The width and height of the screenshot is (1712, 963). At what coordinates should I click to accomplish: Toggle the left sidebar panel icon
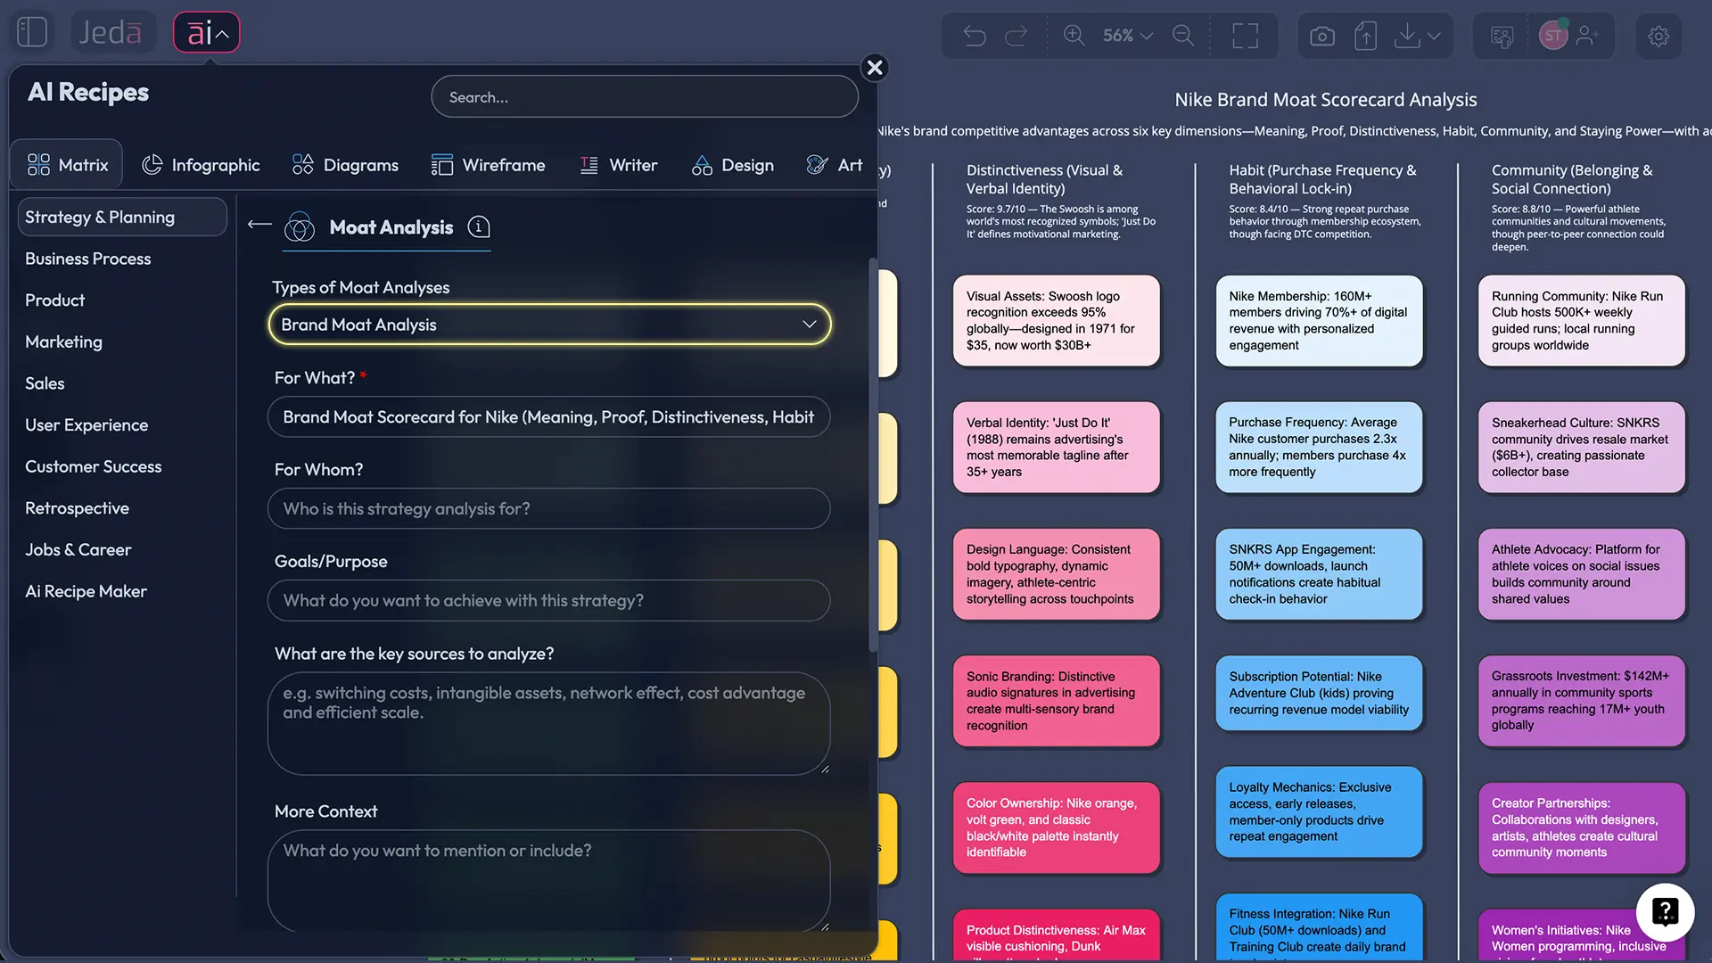pos(32,32)
